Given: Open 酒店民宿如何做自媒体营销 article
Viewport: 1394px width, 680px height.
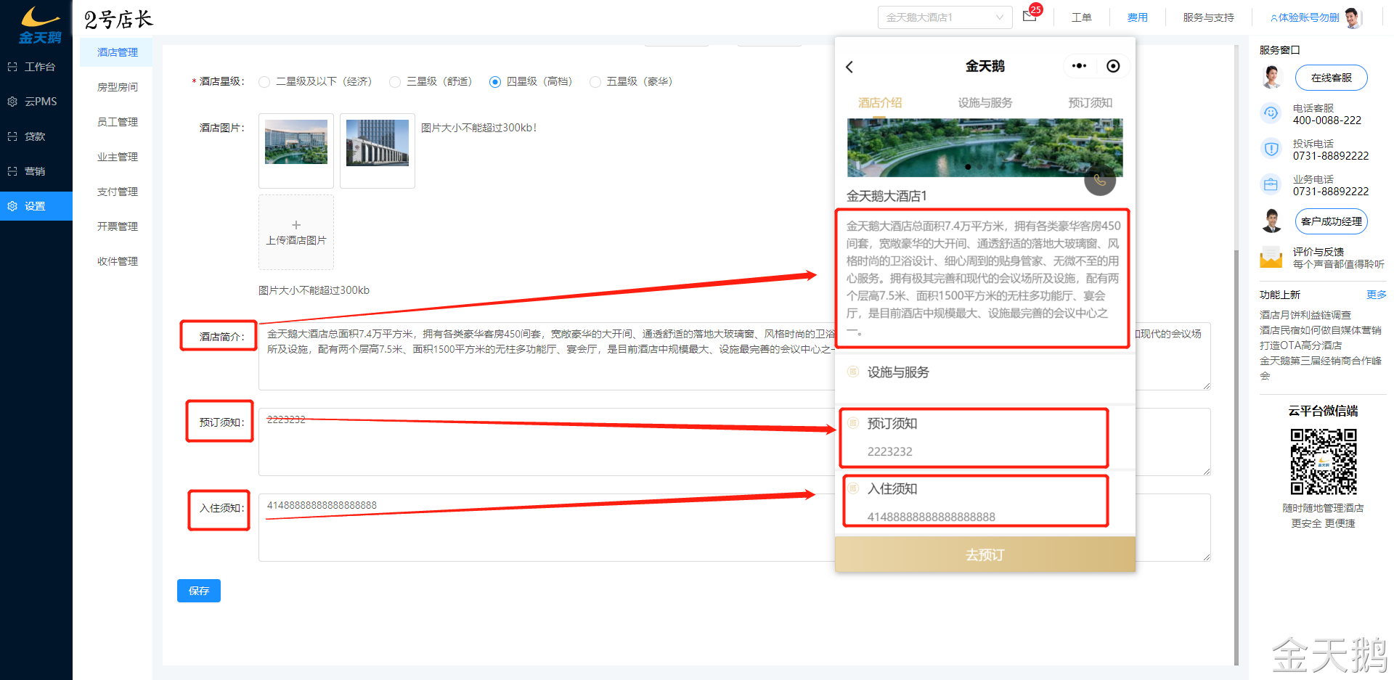Looking at the screenshot, I should point(1320,330).
